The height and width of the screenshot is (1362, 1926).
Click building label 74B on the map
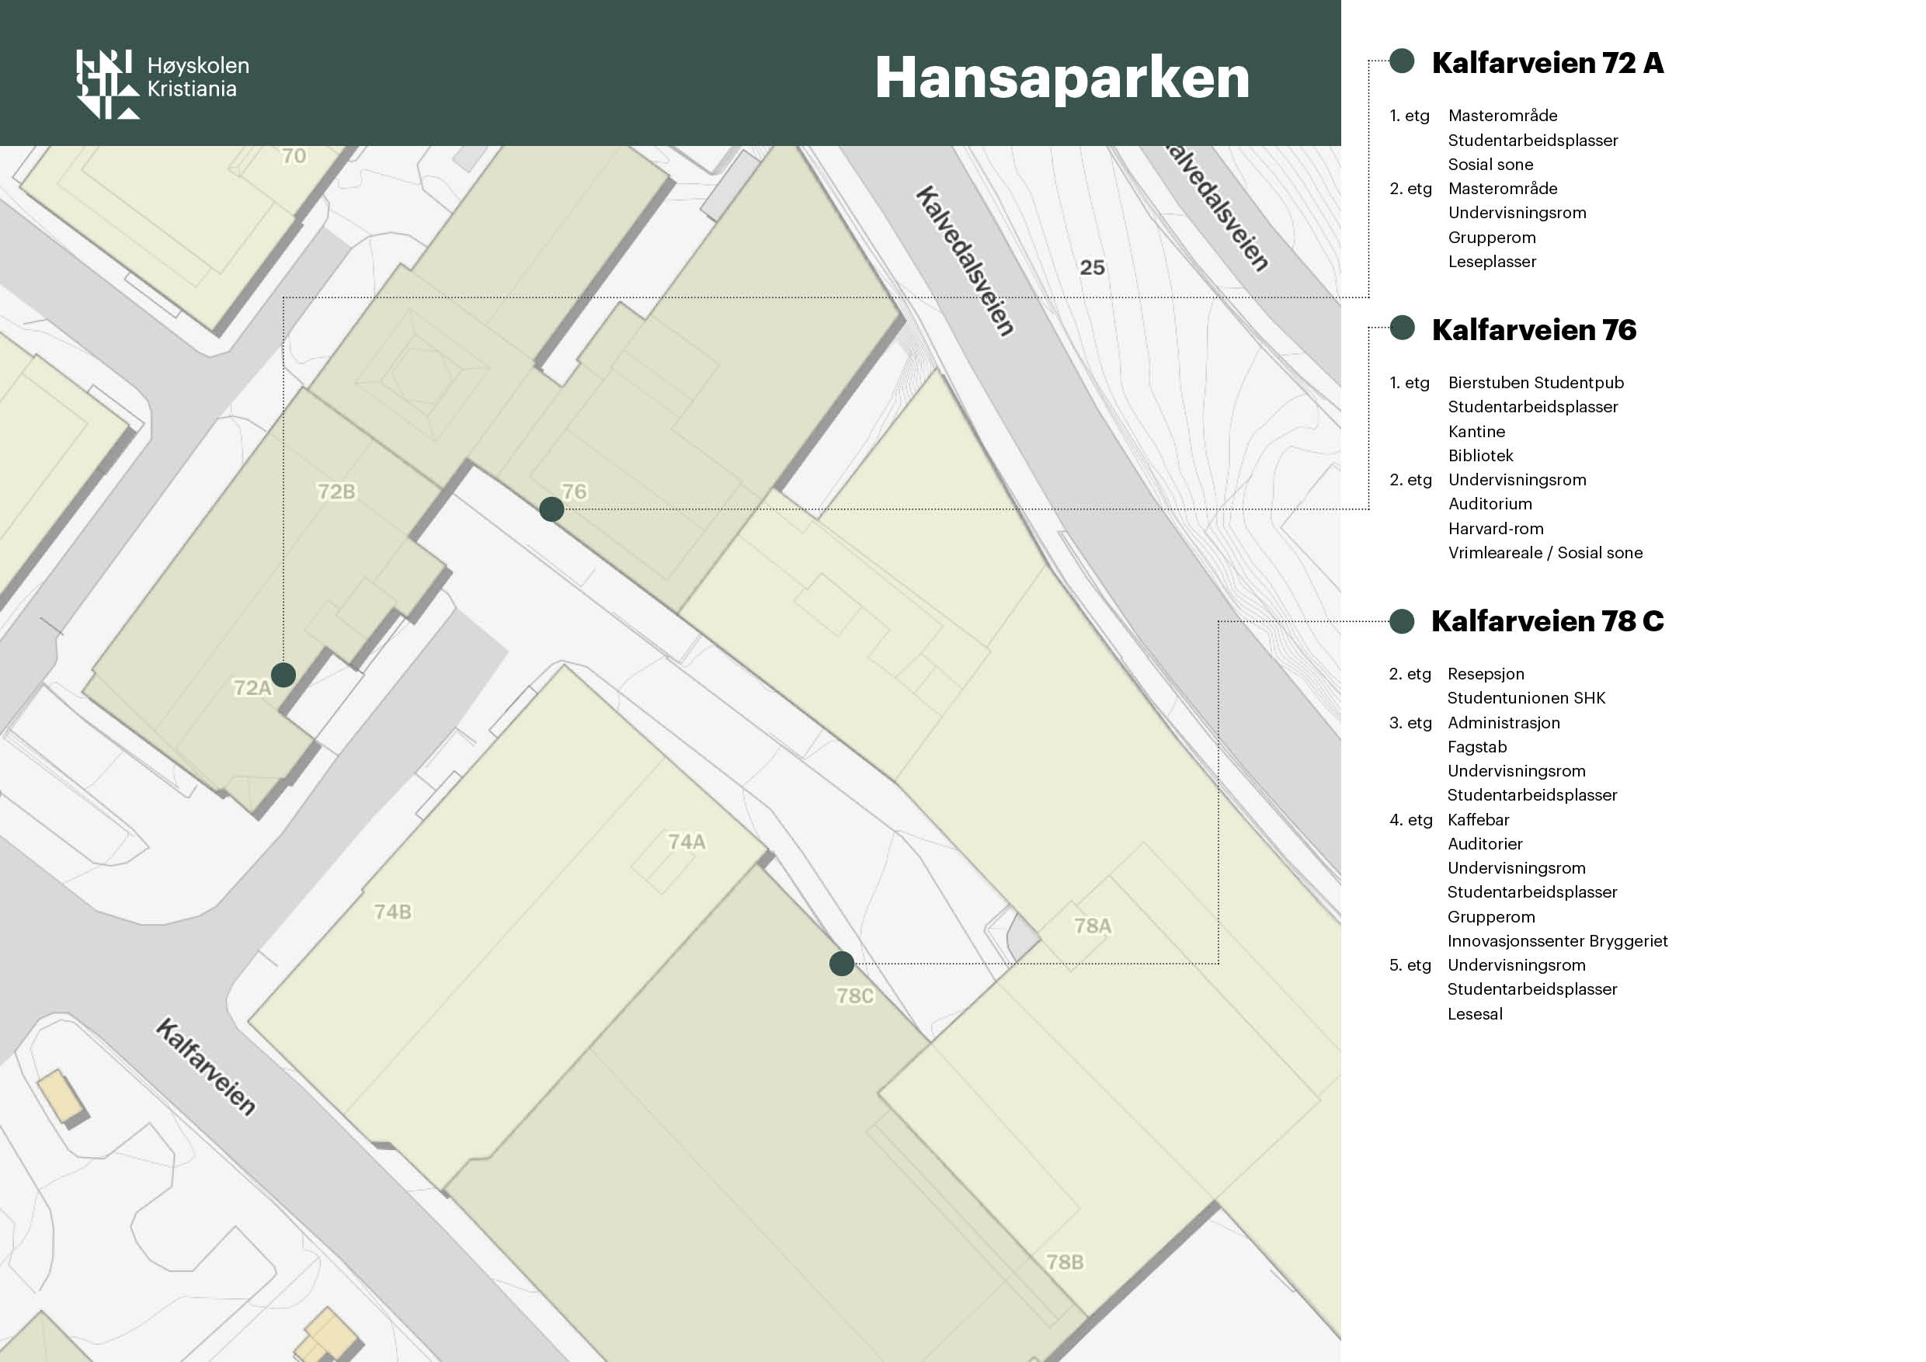point(393,912)
